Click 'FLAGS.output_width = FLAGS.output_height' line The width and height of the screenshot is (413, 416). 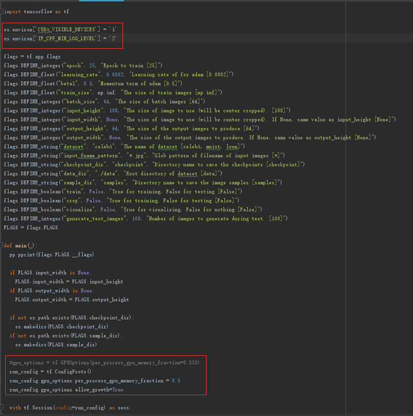pos(72,300)
